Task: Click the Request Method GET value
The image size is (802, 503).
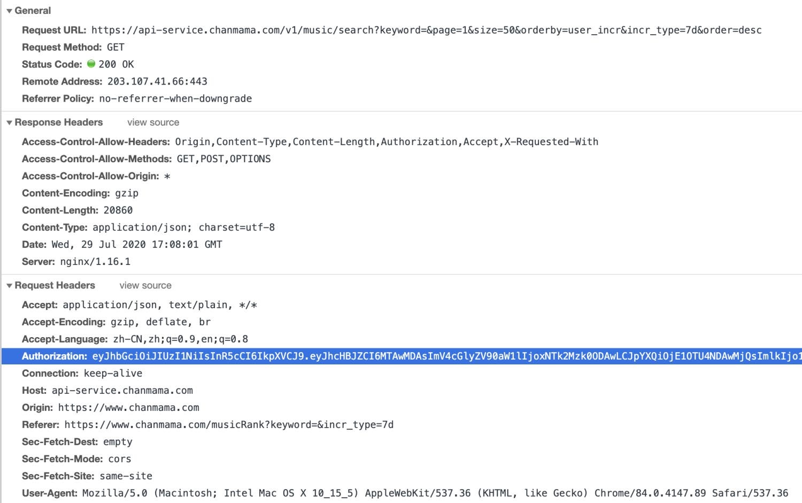Action: pos(115,47)
